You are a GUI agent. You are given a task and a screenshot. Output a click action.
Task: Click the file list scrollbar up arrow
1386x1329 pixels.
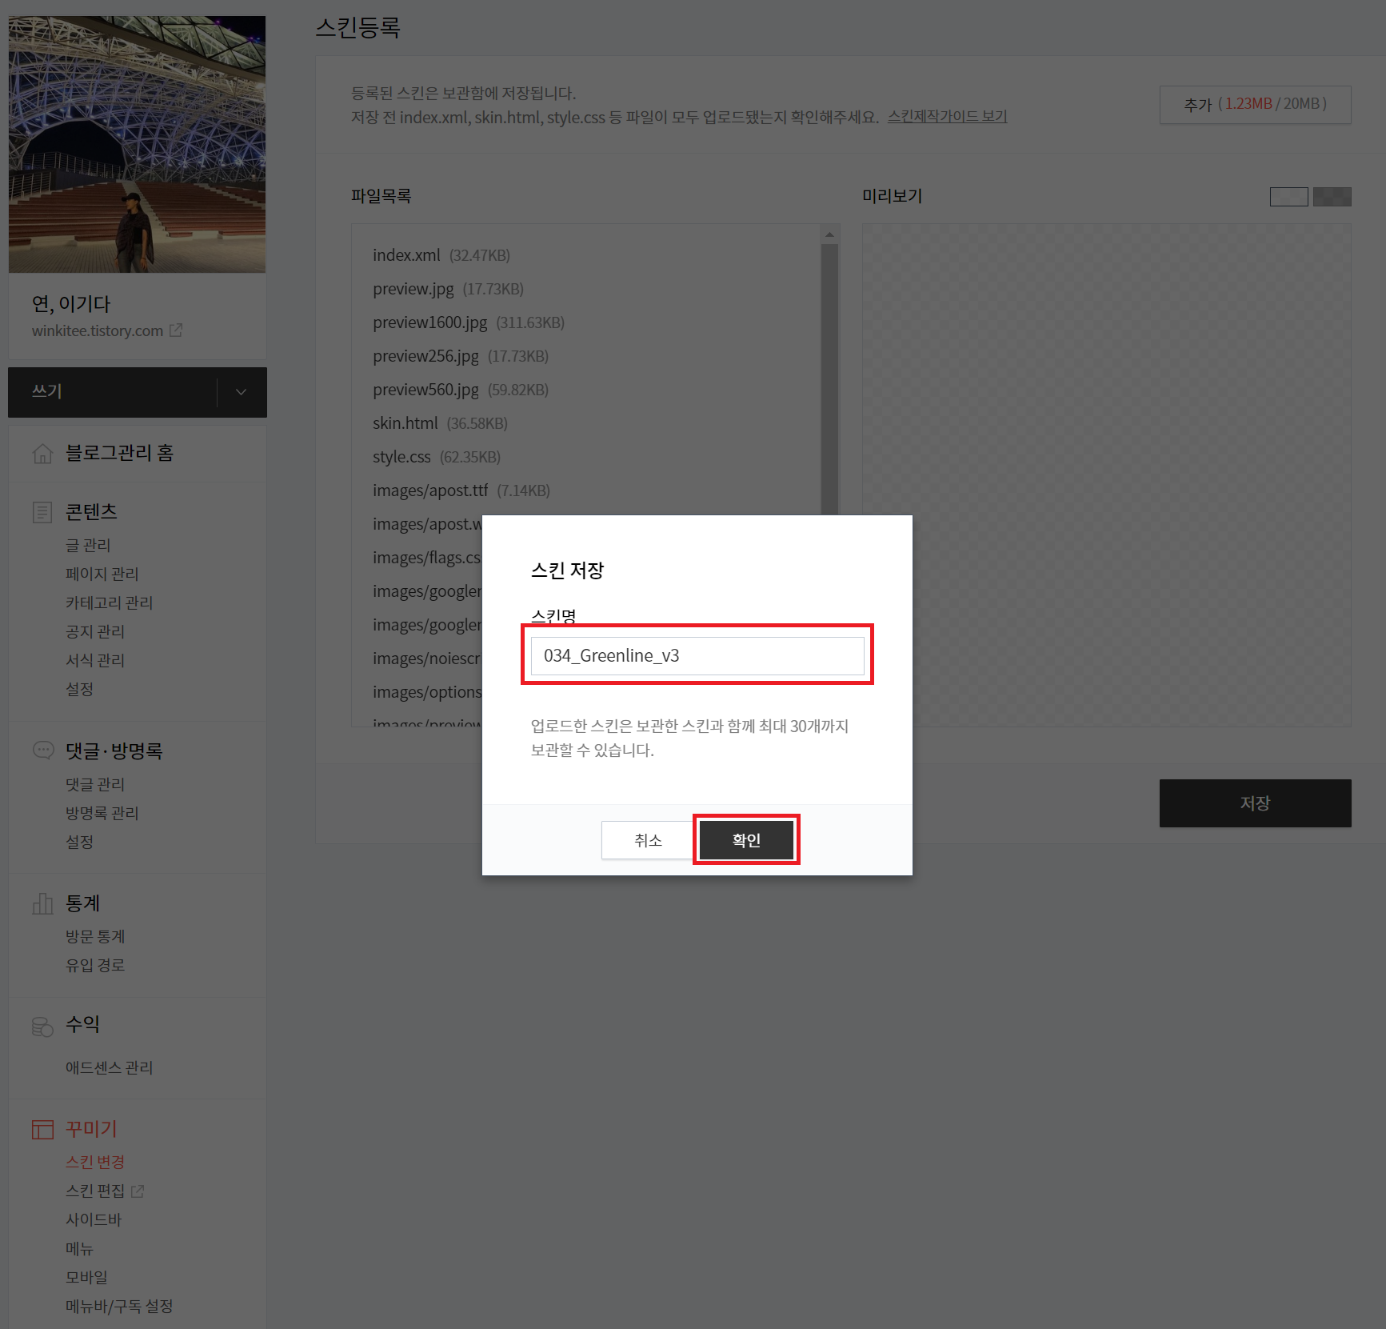point(829,234)
